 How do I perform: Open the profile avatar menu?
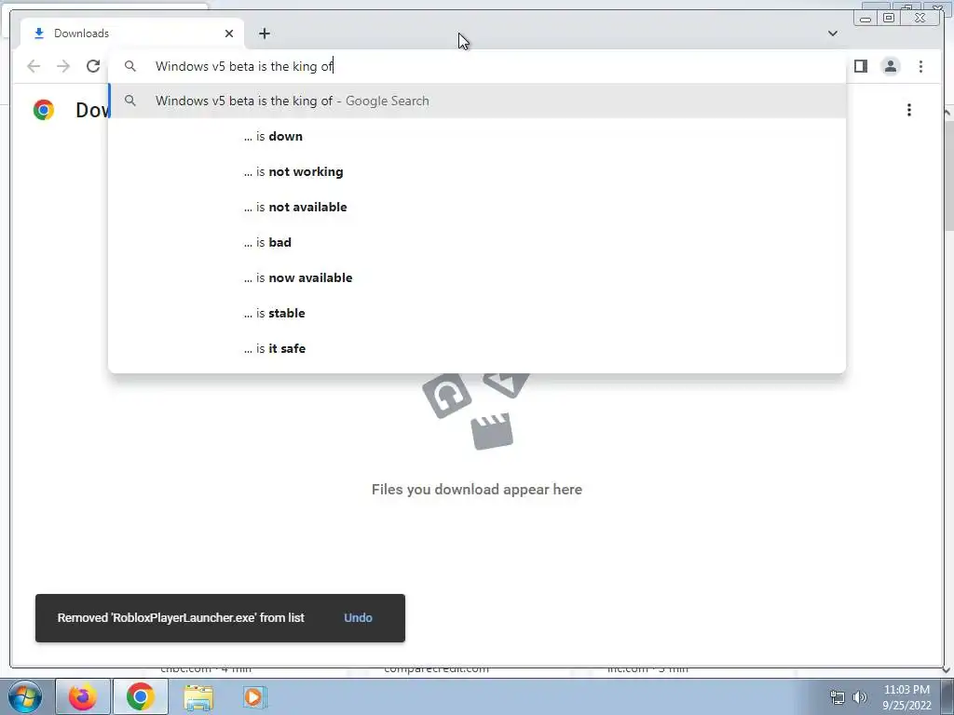tap(890, 66)
